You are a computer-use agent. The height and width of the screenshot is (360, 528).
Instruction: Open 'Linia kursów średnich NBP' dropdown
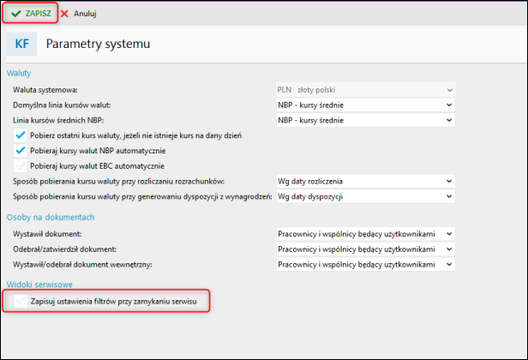coord(364,120)
